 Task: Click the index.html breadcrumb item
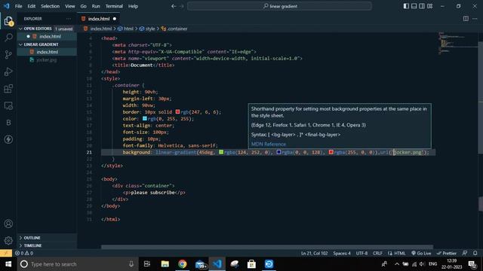tap(100, 29)
